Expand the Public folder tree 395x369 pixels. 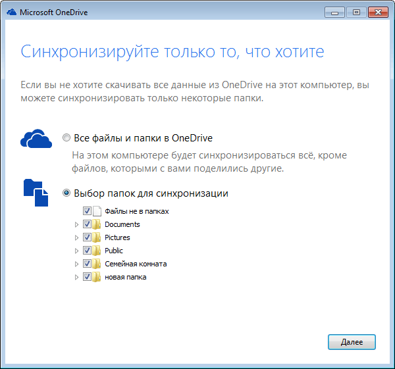76,251
